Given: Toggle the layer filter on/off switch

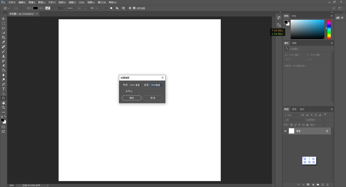Looking at the screenshot, I should 325,114.
